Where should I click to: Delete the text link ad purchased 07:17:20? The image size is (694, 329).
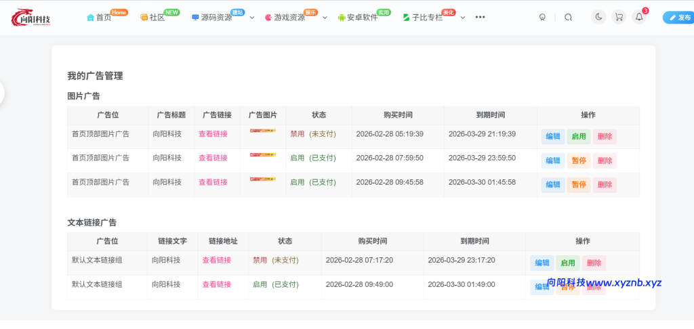pos(594,263)
